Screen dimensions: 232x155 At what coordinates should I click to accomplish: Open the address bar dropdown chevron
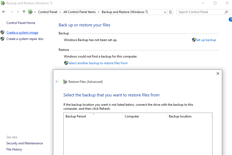coord(165,12)
